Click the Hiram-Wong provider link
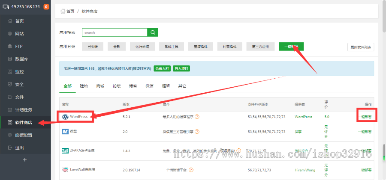Image resolution: width=386 pixels, height=180 pixels. tap(305, 170)
